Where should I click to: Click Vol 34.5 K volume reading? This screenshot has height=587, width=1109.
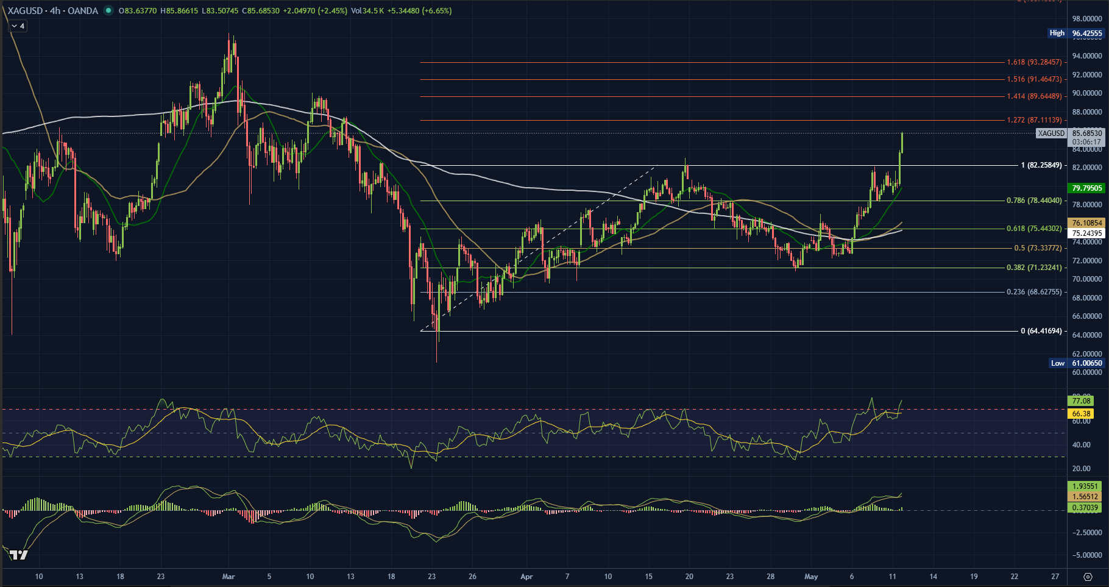(x=367, y=10)
